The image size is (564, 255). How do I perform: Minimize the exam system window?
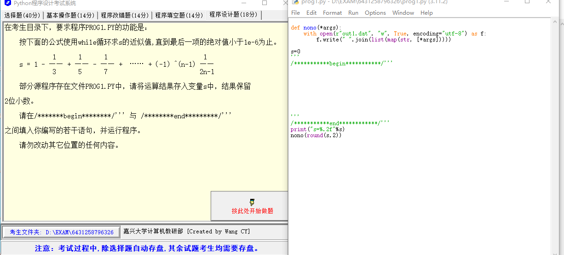[243, 3]
